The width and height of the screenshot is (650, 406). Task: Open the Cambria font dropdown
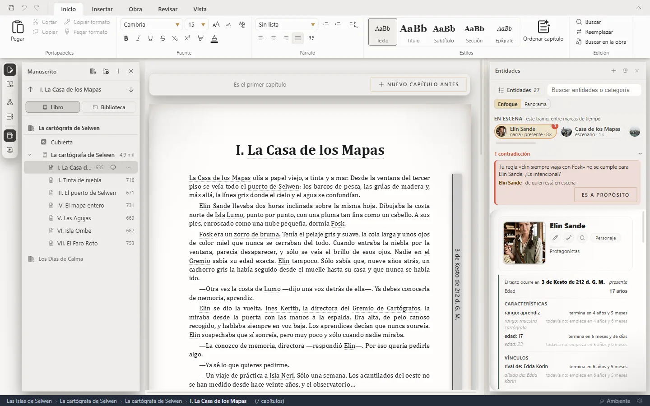click(151, 24)
